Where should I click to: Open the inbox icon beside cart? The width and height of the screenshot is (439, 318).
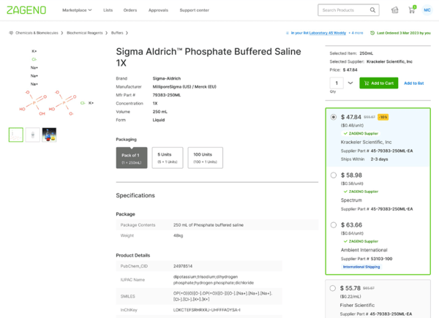(395, 10)
